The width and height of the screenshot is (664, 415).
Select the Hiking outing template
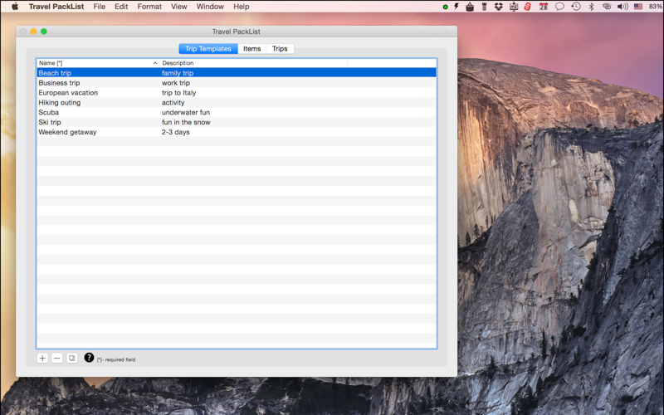click(x=59, y=102)
